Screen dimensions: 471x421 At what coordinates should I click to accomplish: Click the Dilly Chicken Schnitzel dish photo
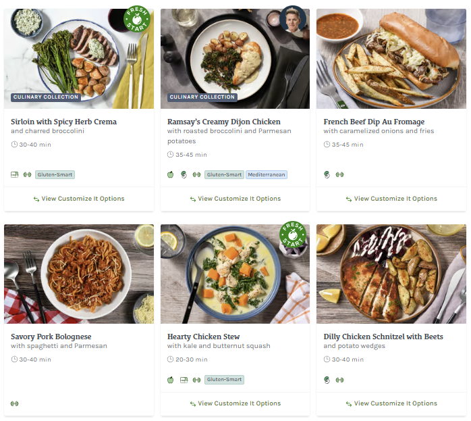pyautogui.click(x=391, y=274)
